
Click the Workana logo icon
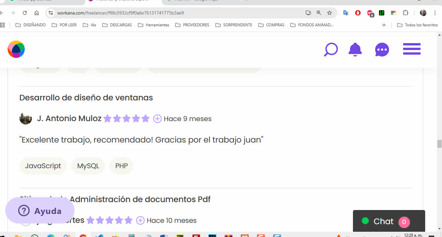[16, 49]
